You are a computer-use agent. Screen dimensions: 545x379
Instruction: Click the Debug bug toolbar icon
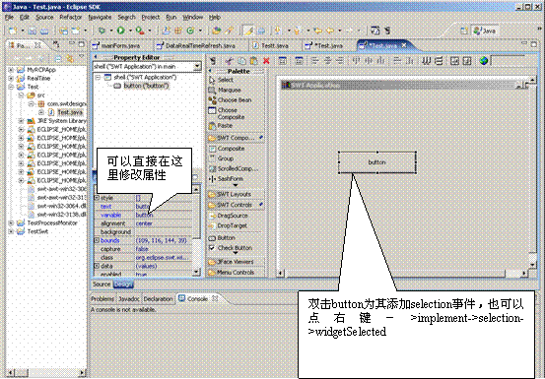(x=102, y=31)
